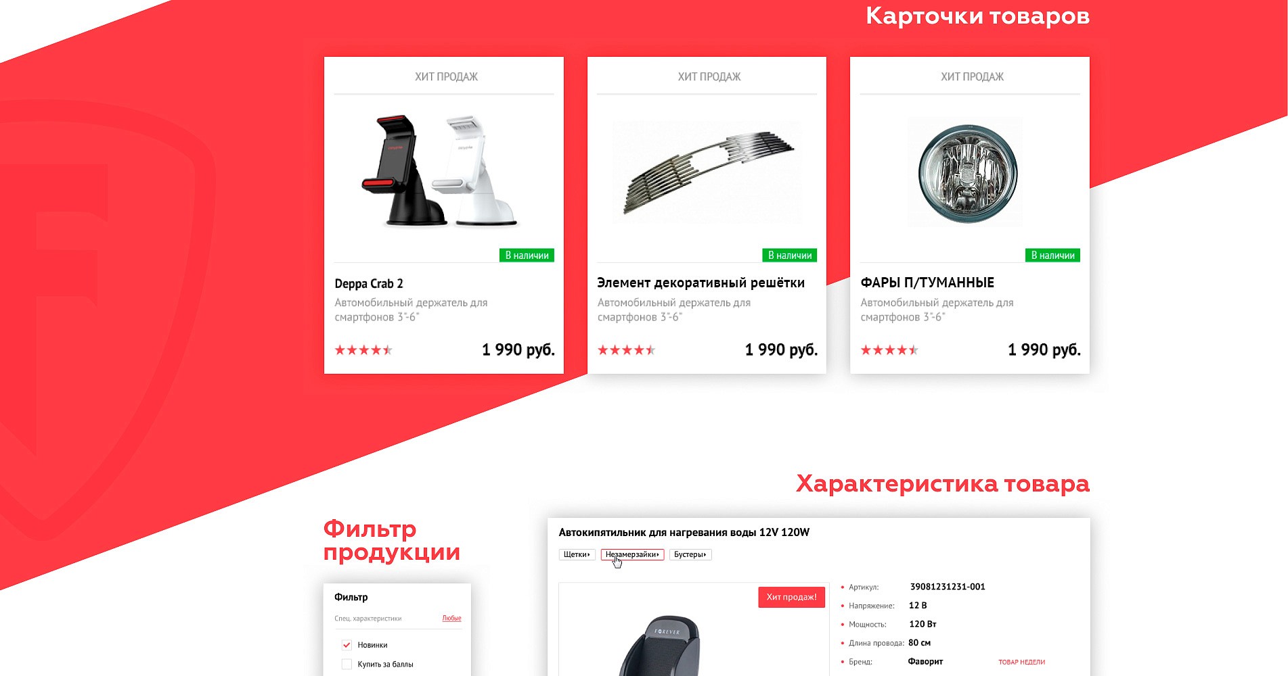This screenshot has width=1288, height=676.
Task: Click the 'ТОВАР НЕДЕЛИ' link
Action: [x=1021, y=662]
